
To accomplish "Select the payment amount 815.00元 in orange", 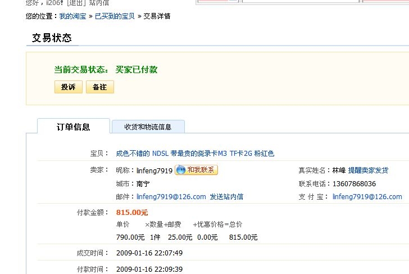I will [x=132, y=212].
